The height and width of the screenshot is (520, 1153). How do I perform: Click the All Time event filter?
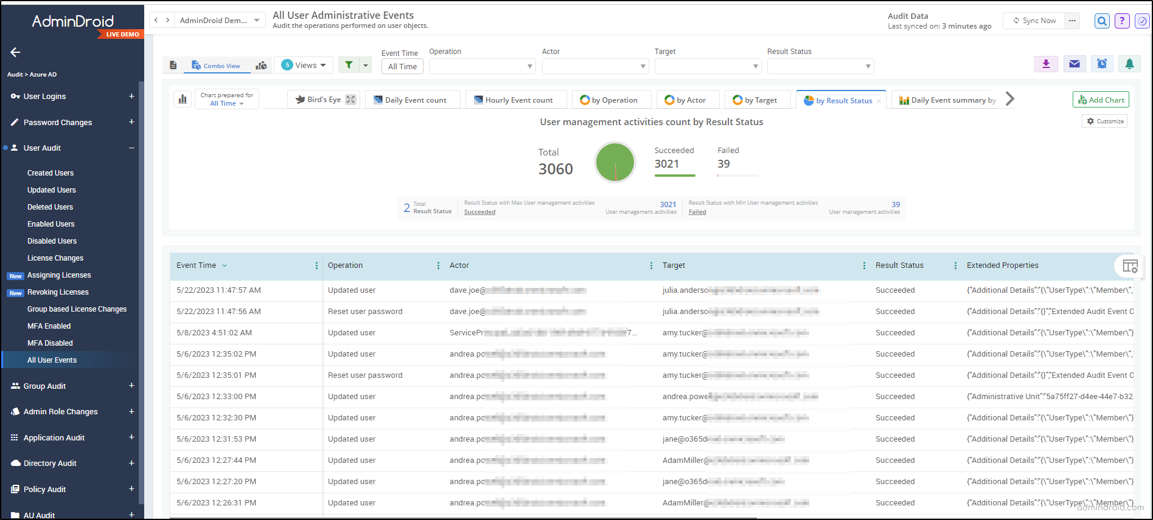click(402, 66)
